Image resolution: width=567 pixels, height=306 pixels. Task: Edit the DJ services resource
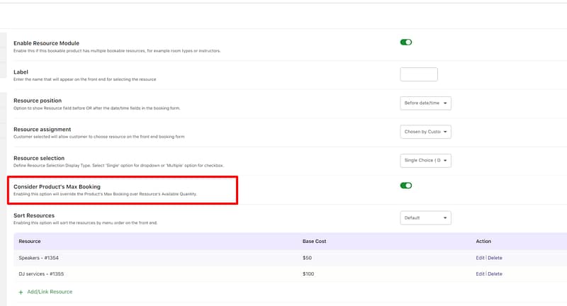(x=480, y=273)
